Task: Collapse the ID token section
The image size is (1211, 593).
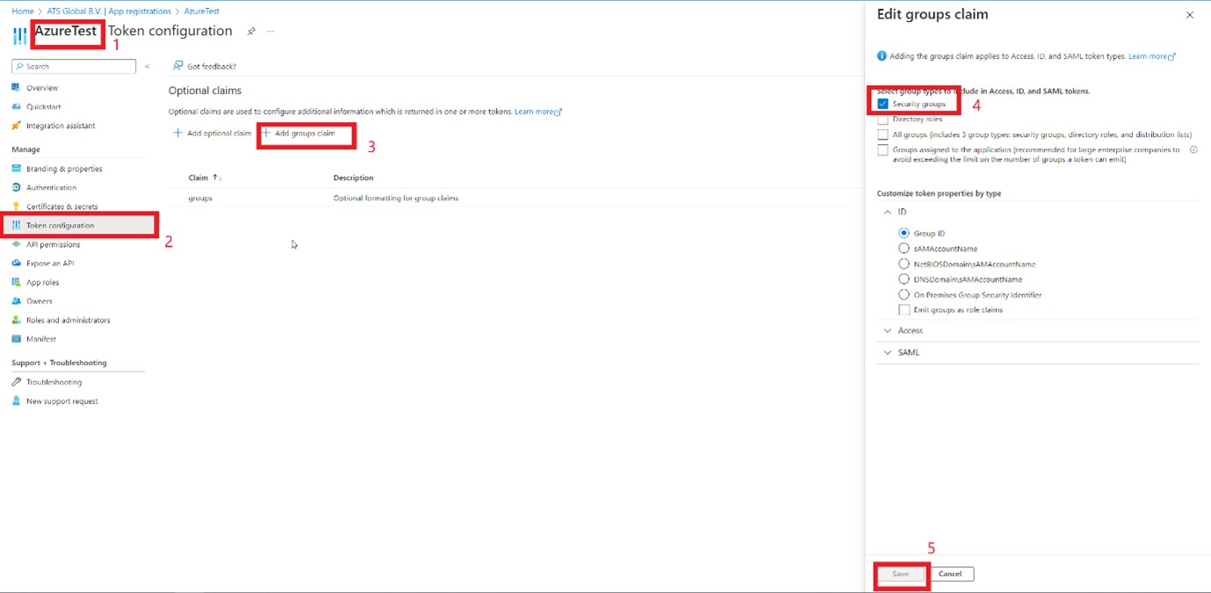Action: click(x=888, y=212)
